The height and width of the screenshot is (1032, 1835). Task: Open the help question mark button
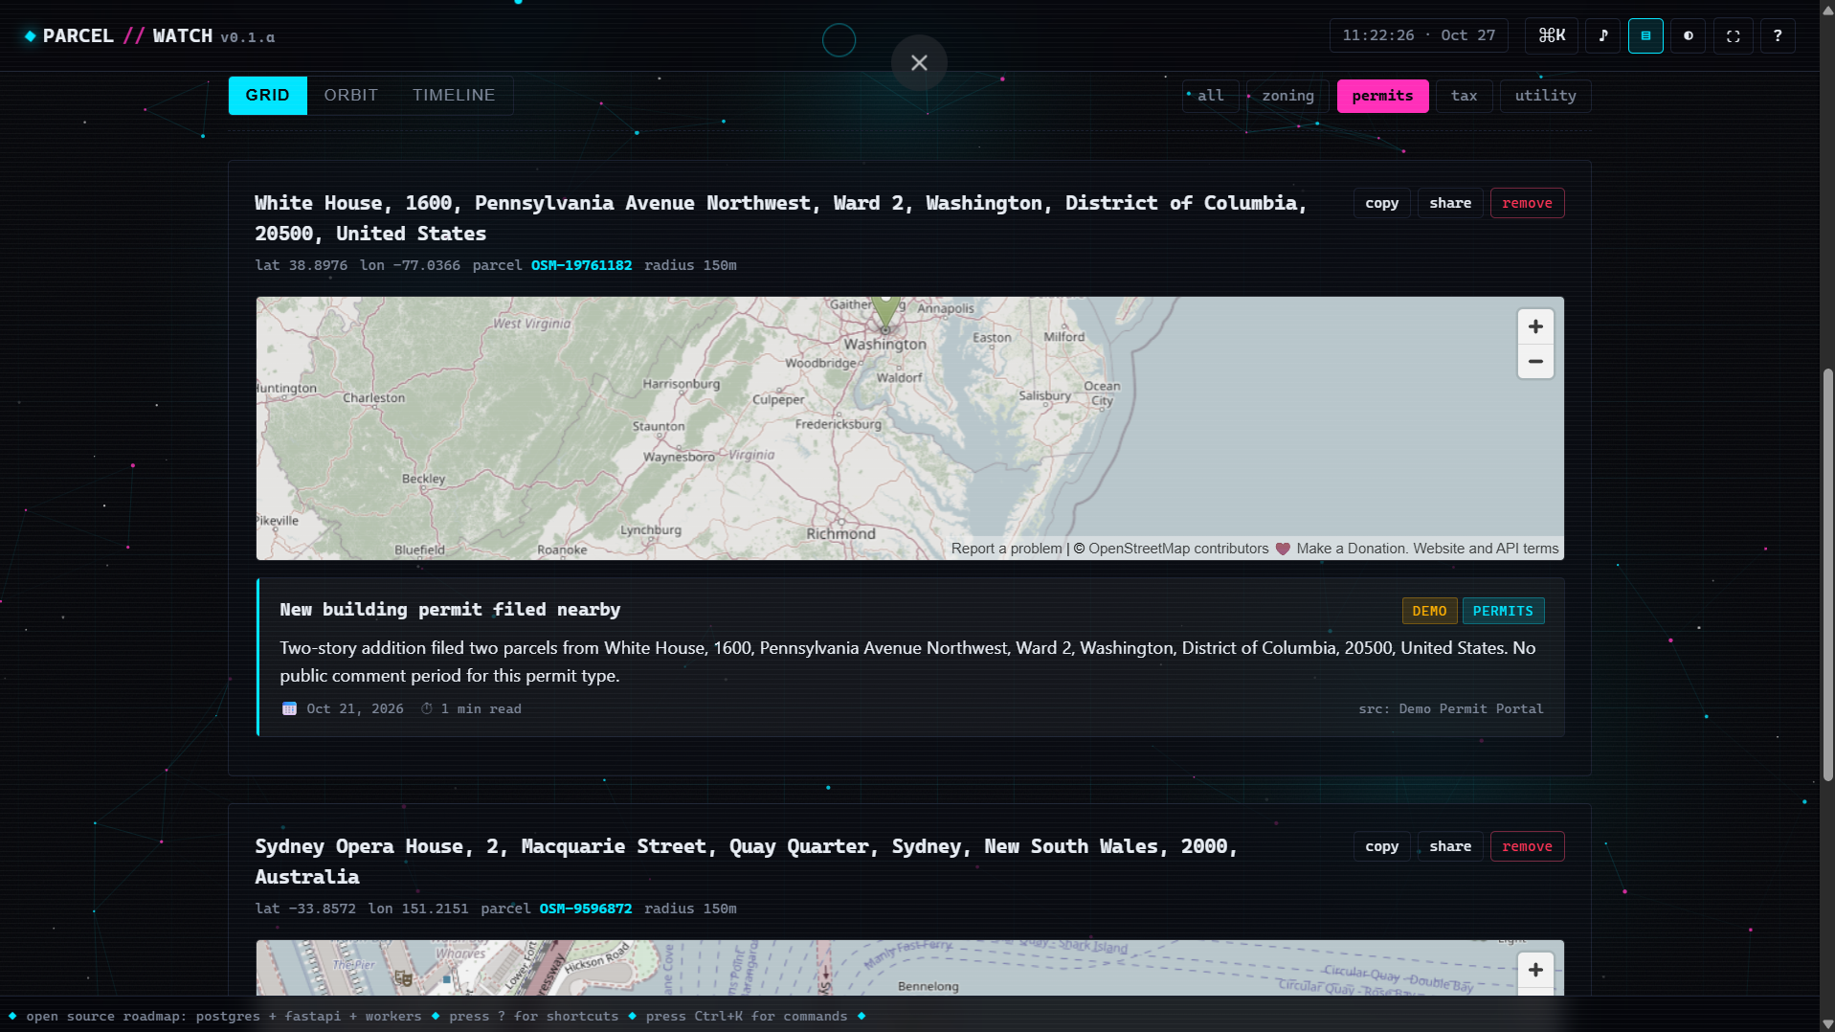click(1778, 35)
